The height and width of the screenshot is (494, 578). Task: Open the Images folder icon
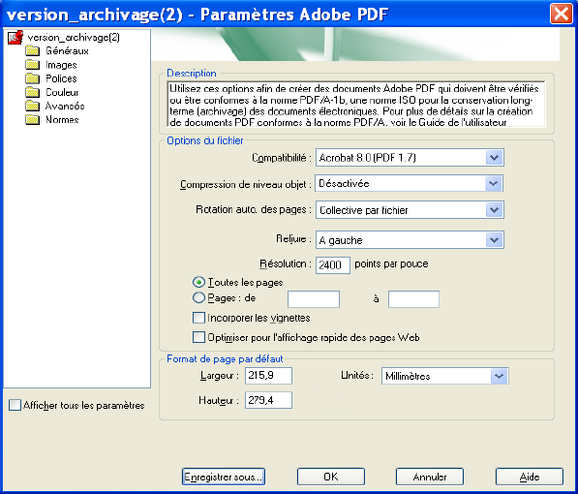pos(33,65)
